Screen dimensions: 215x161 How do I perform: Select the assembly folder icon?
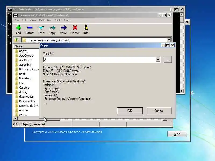tap(16, 65)
